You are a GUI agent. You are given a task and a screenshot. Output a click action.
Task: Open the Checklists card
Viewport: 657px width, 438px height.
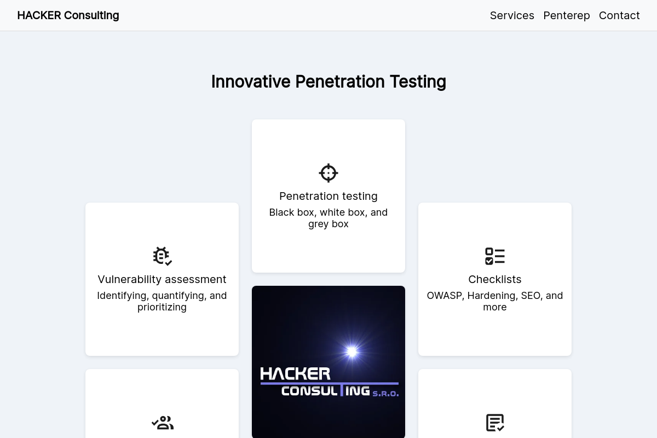[495, 279]
